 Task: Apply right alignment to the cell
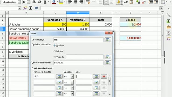click(x=81, y=2)
